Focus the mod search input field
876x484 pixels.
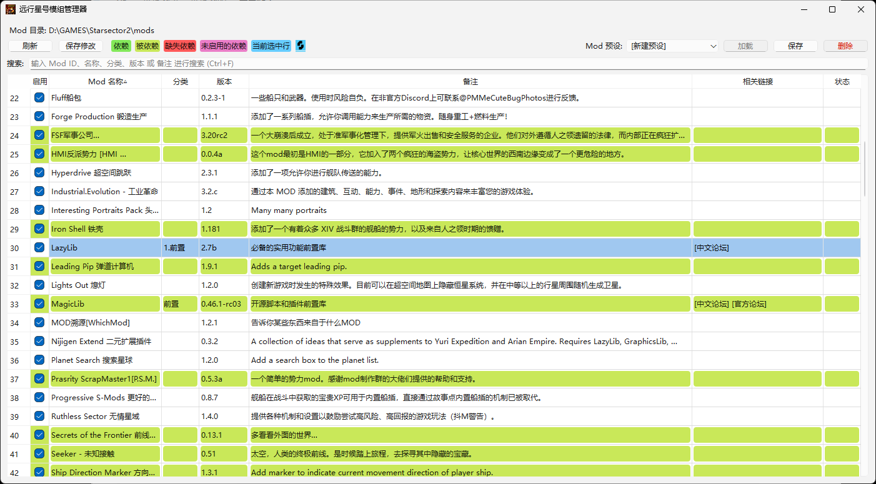coord(447,64)
